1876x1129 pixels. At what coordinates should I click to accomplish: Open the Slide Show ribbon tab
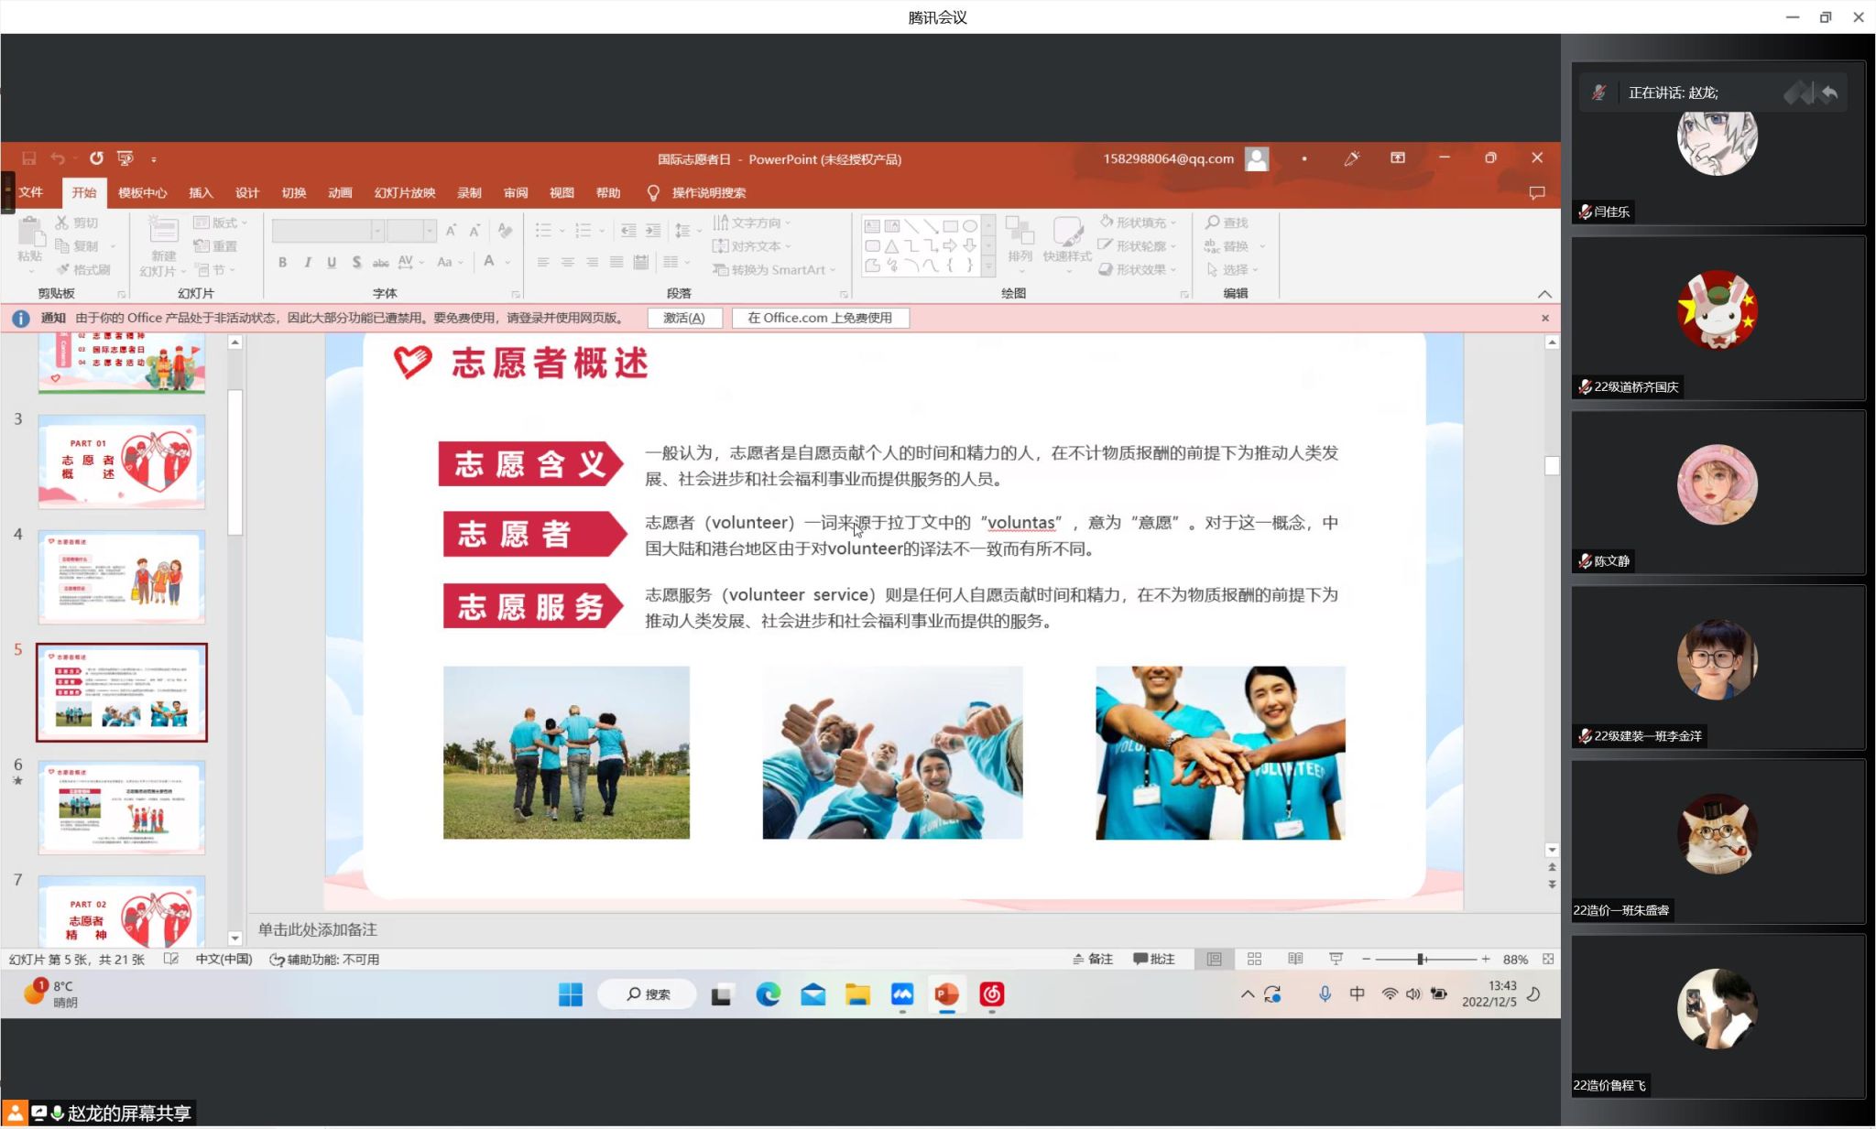coord(404,193)
